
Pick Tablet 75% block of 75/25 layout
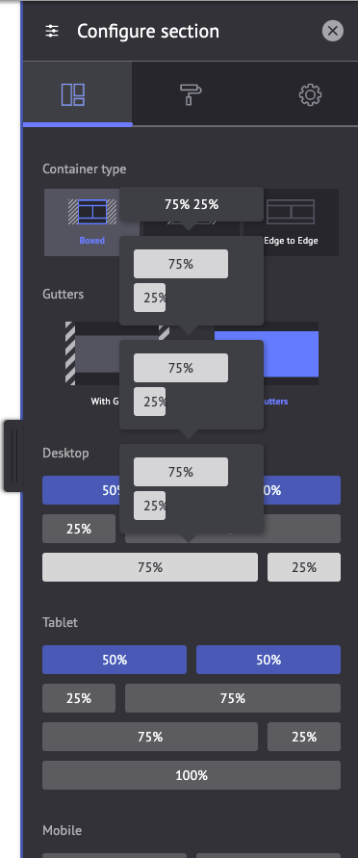150,737
